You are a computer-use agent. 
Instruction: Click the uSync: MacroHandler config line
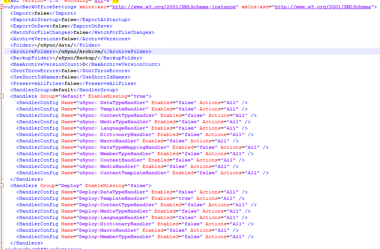pyautogui.click(x=127, y=141)
